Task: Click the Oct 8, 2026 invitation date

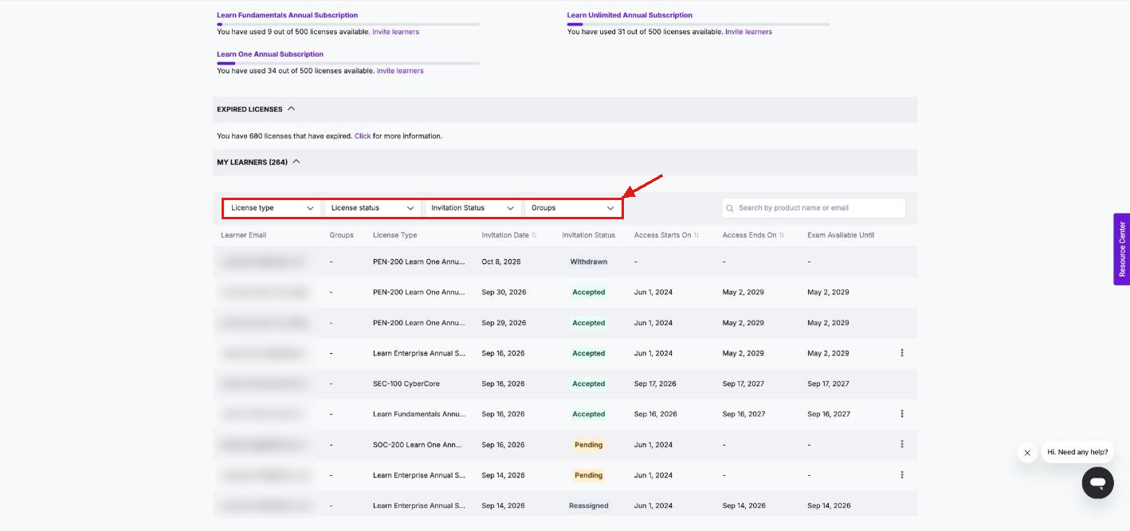Action: point(500,262)
